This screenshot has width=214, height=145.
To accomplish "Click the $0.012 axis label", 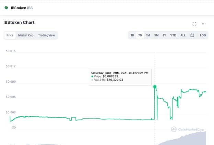I will [x=11, y=66].
